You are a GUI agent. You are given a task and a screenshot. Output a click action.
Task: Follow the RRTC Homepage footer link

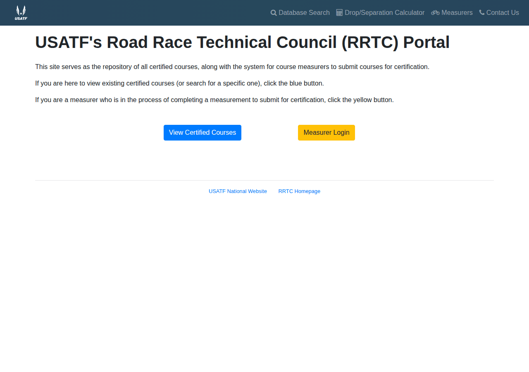click(x=299, y=191)
